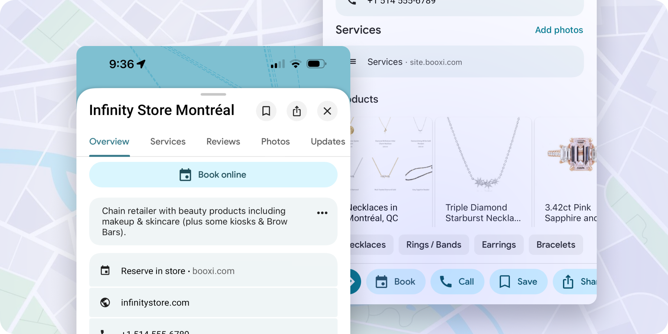Click the store description text card
Screen dimensions: 668x334
213,222
